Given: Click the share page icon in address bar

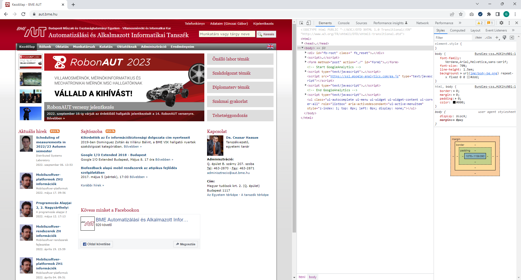Looking at the screenshot, I should [x=452, y=14].
